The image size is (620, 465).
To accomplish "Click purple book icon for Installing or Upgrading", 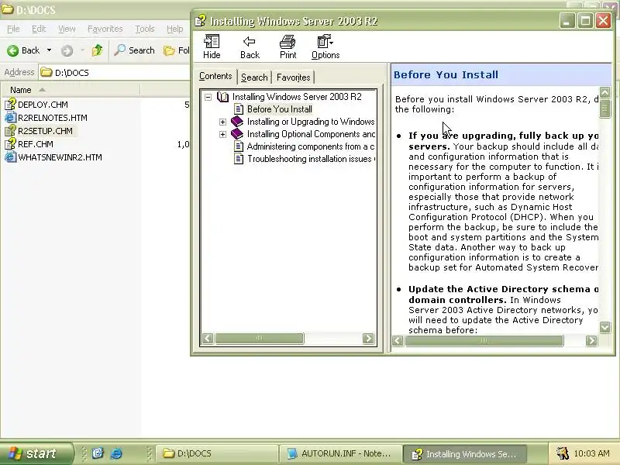I will [237, 122].
